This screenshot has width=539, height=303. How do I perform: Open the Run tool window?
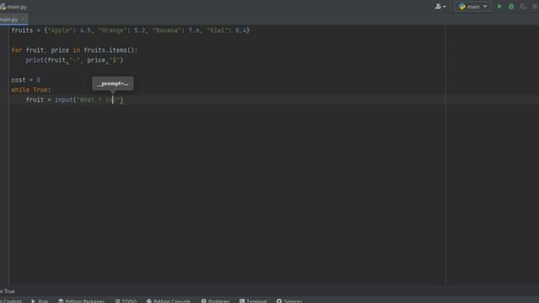point(40,301)
